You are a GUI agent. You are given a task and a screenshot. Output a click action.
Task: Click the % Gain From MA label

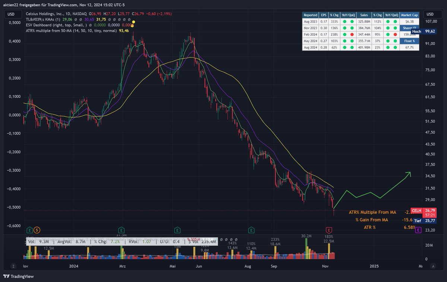point(372,220)
